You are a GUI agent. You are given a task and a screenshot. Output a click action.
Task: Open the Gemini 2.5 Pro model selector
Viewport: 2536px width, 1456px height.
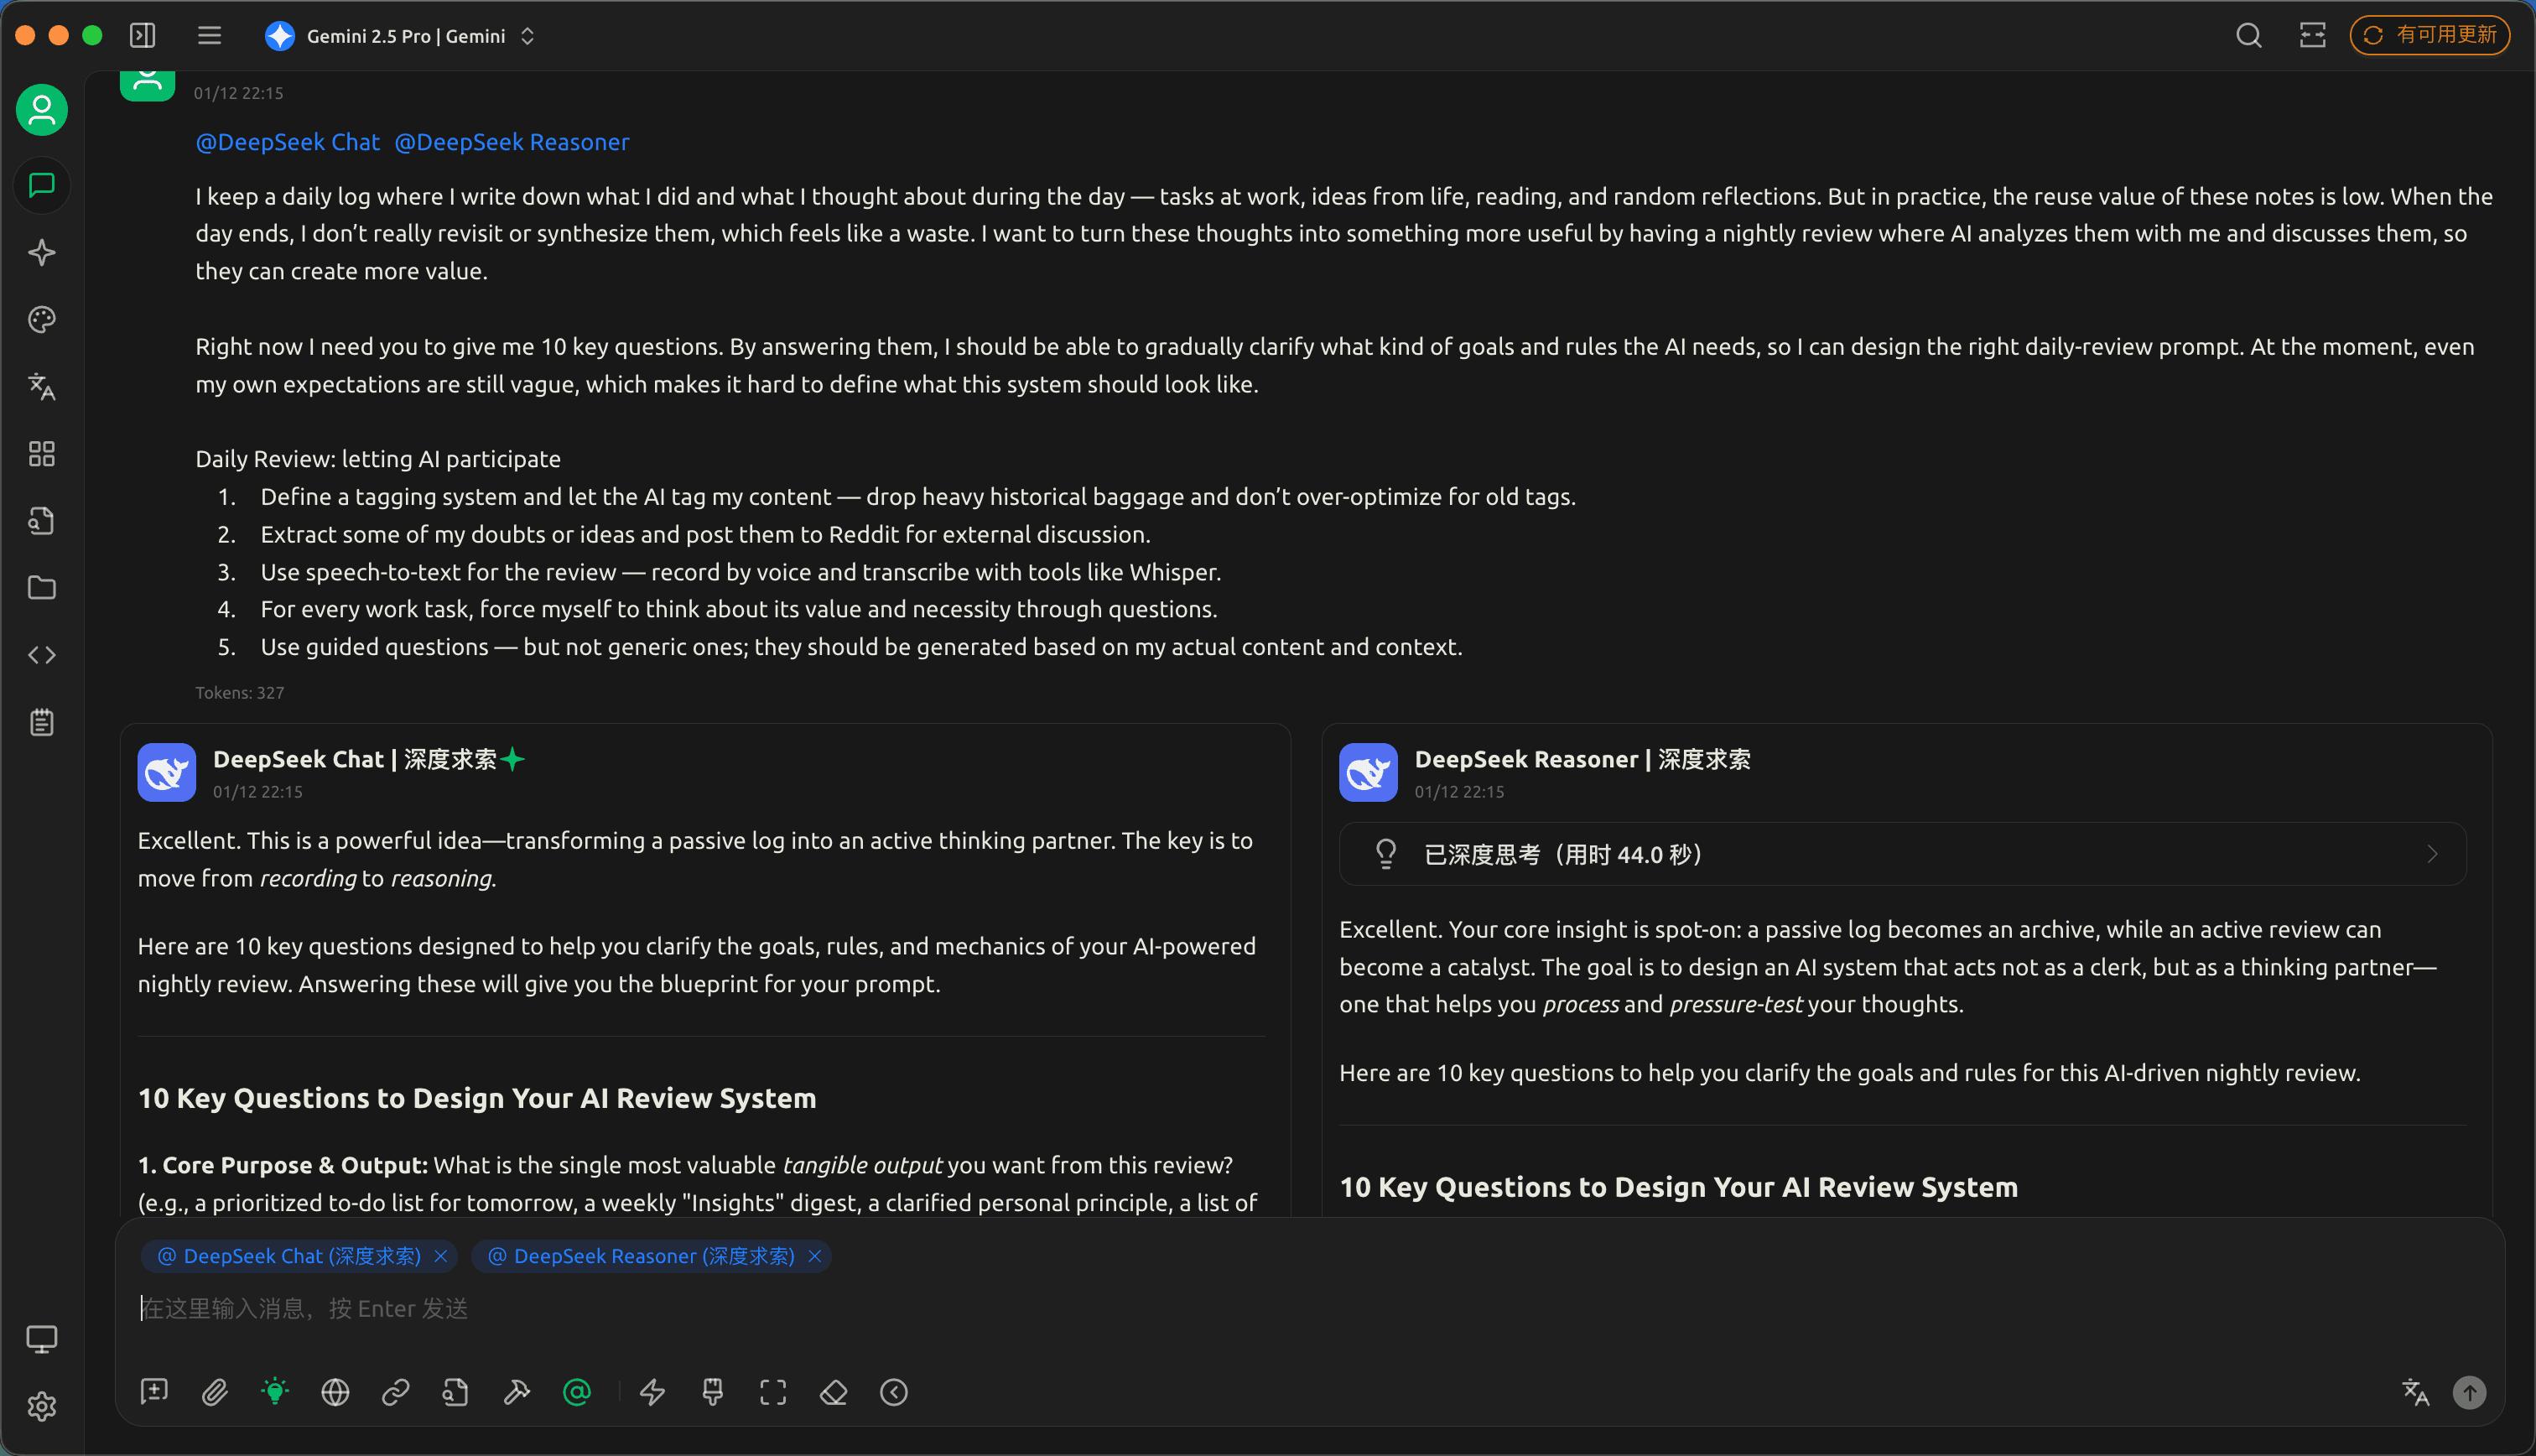[x=401, y=36]
